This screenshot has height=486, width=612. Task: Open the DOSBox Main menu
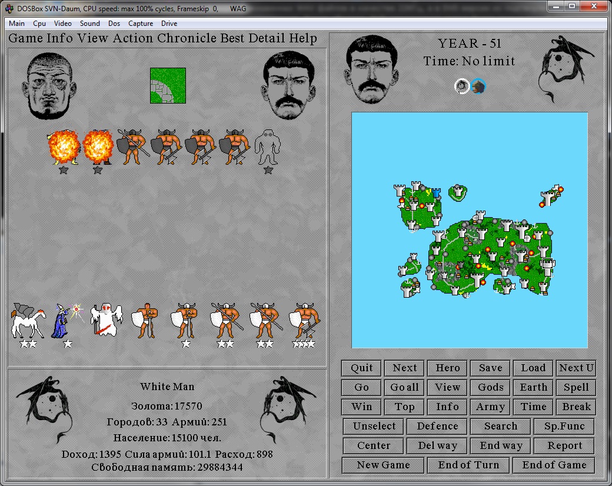tap(17, 24)
